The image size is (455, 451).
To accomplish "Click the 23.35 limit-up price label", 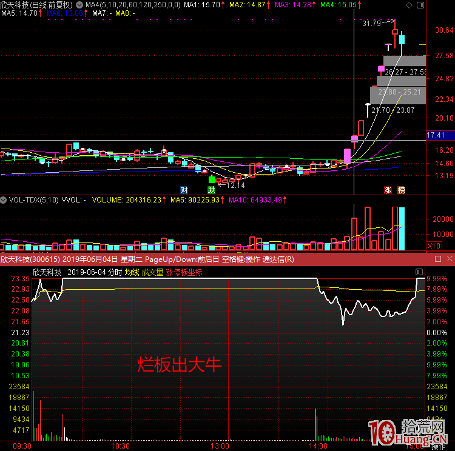I will (20, 279).
